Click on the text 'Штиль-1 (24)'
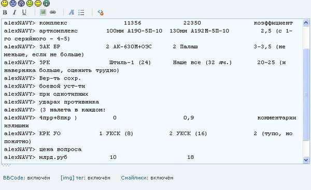Viewport: 311px width, 190px height. [x=130, y=63]
